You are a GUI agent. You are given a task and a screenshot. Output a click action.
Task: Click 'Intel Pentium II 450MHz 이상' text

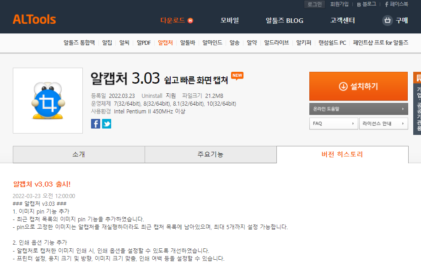150,111
